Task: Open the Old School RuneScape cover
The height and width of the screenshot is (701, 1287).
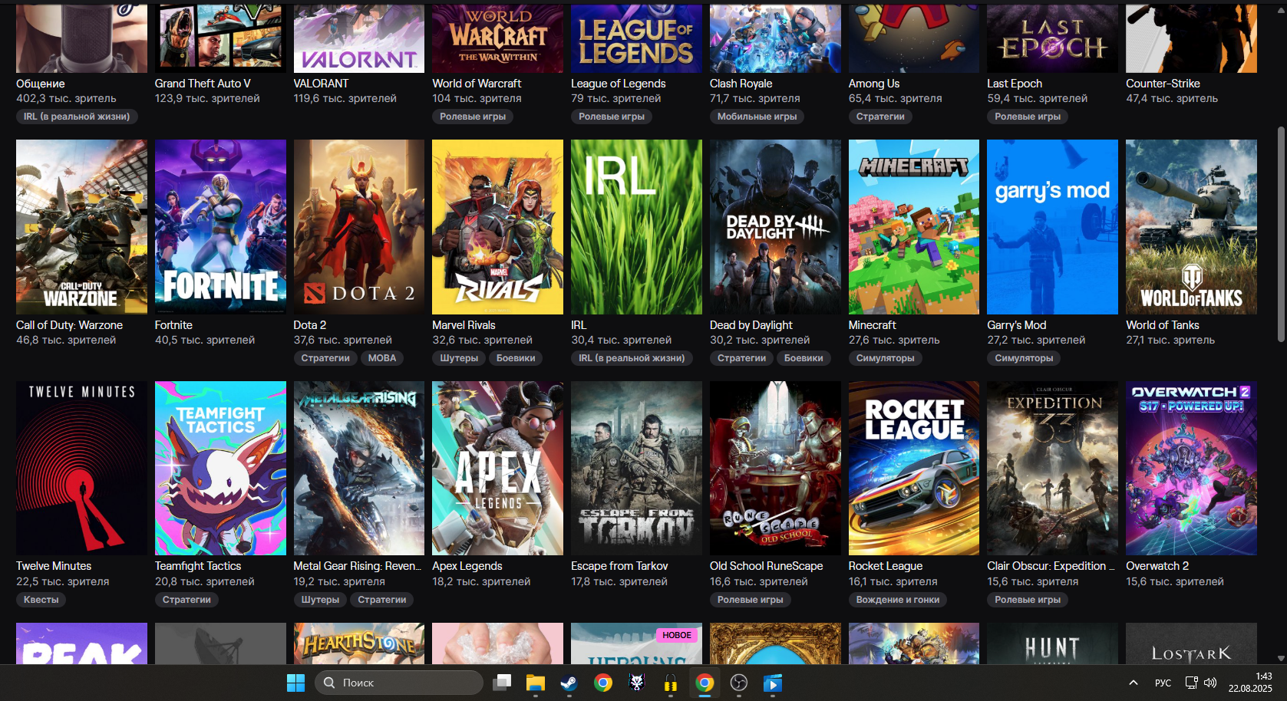Action: coord(775,469)
